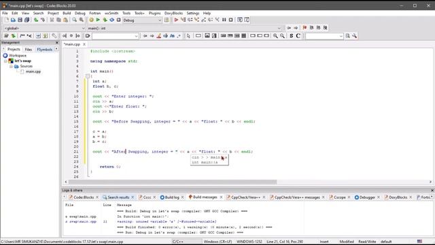Stop the debugger with its square icon
This screenshot has width=435, height=245.
231,20
